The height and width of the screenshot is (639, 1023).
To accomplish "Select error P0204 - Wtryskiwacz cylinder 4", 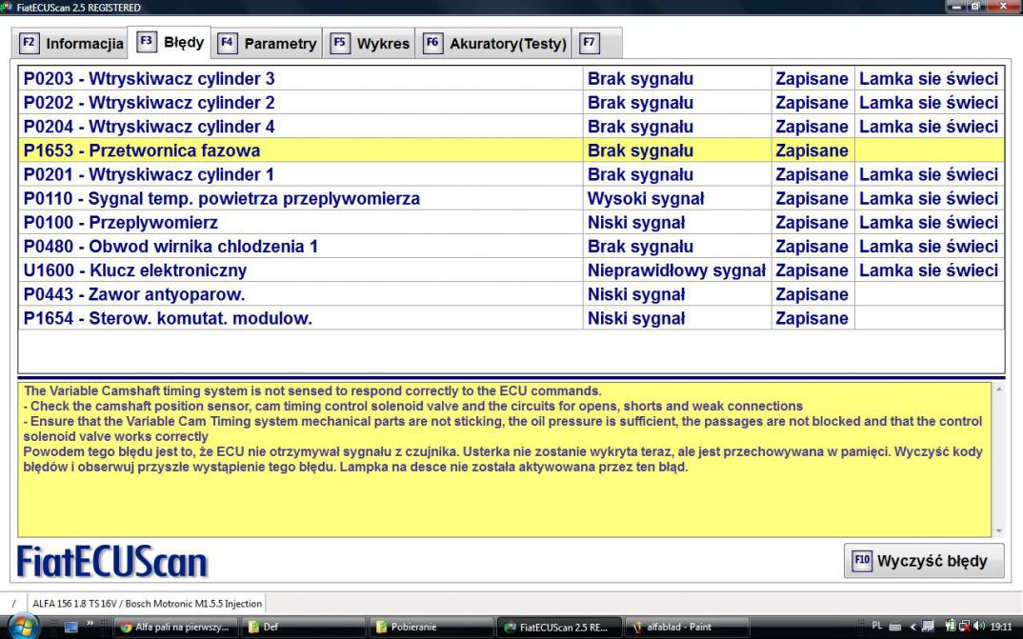I will [511, 127].
